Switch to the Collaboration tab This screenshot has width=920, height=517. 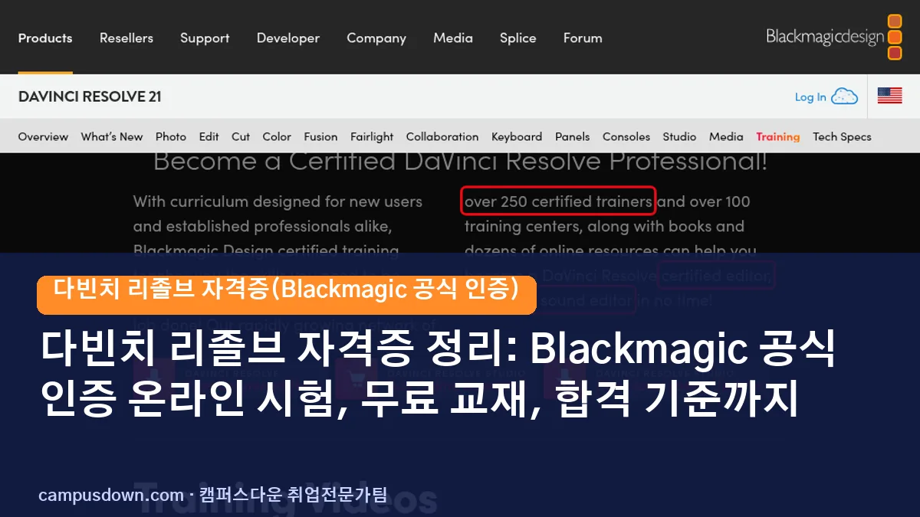click(x=442, y=136)
